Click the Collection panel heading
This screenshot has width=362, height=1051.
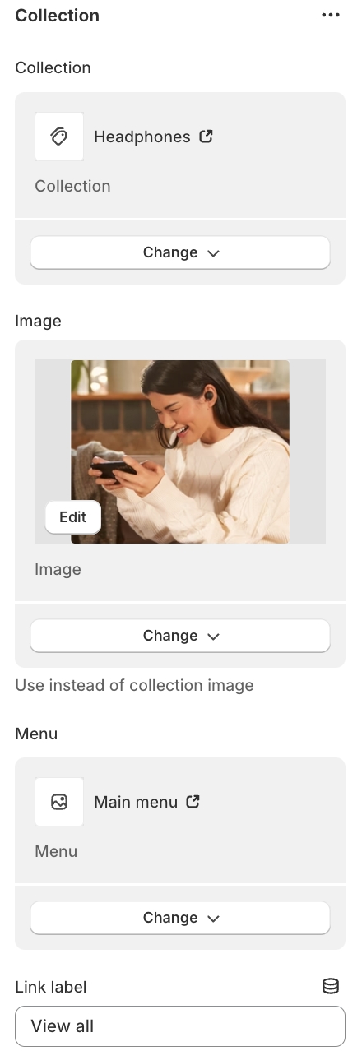[58, 16]
